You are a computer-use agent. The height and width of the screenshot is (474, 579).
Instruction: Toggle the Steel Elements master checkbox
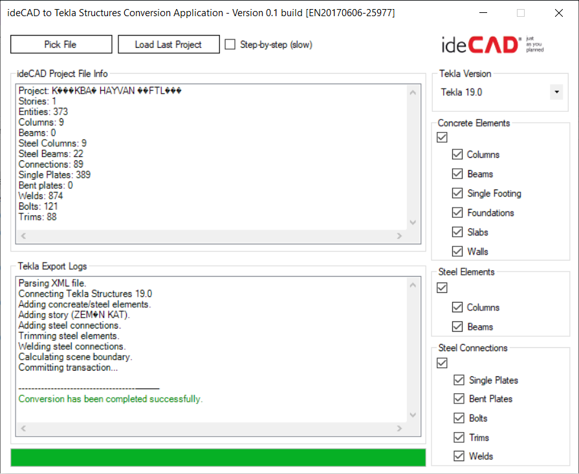(442, 288)
